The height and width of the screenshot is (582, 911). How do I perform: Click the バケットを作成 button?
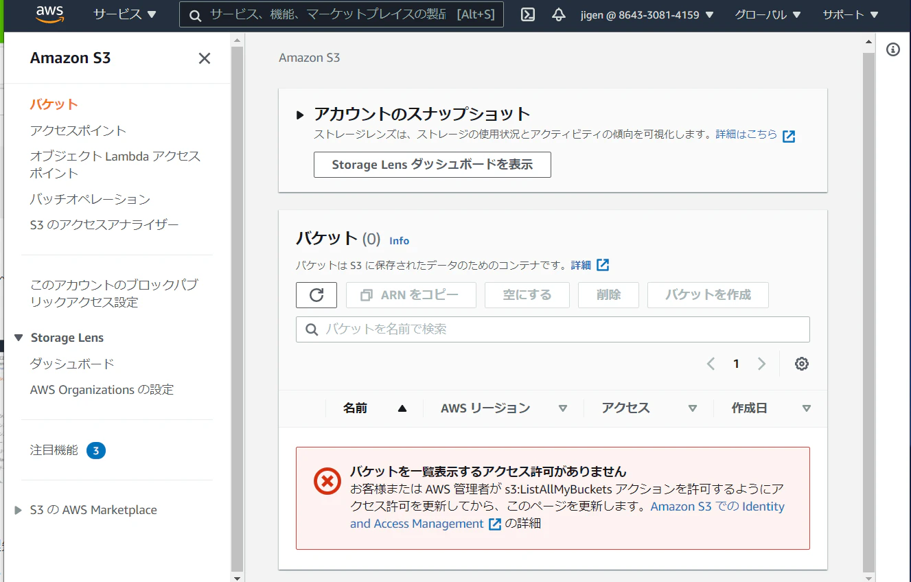click(x=708, y=295)
